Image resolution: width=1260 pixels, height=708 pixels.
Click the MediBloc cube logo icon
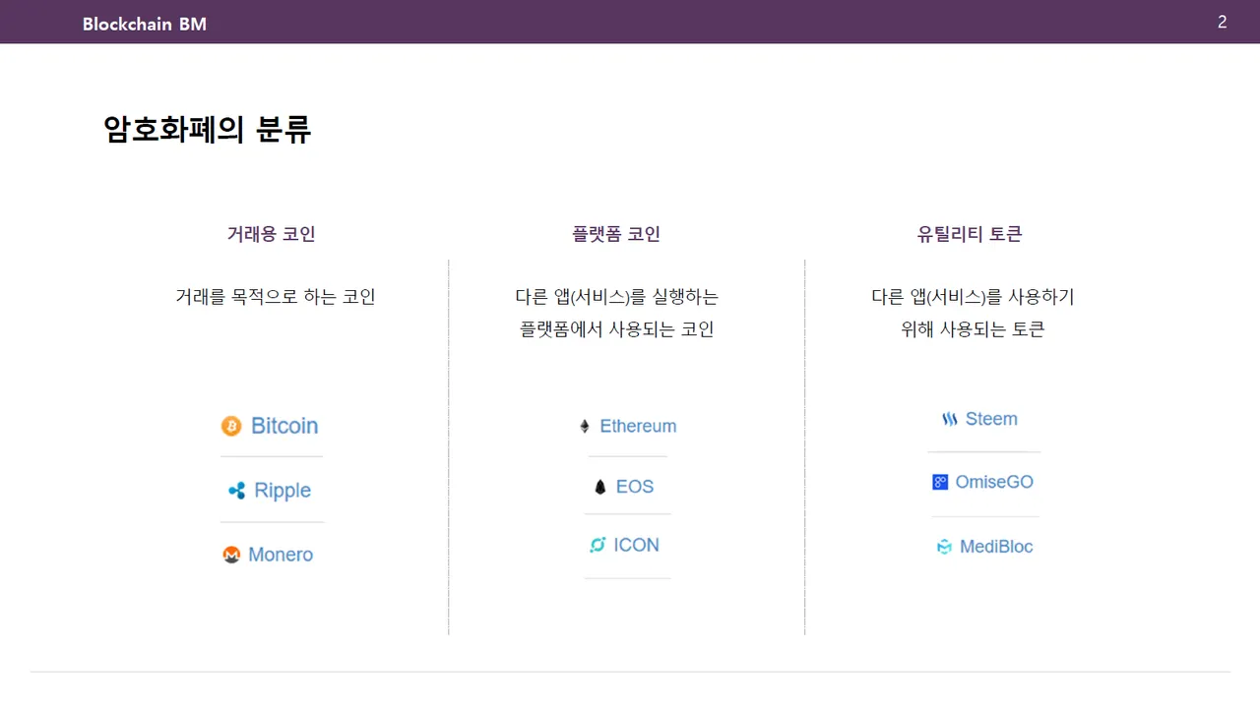[944, 547]
